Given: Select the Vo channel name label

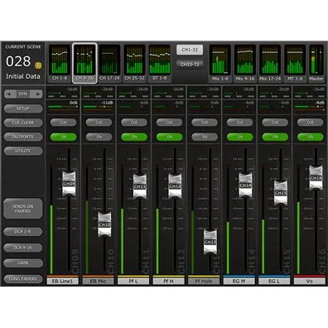Looking at the screenshot, I should pos(310,282).
